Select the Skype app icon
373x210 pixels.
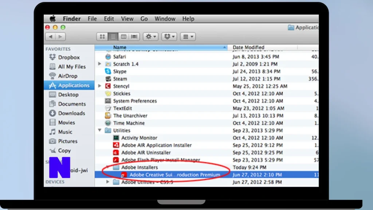click(108, 71)
